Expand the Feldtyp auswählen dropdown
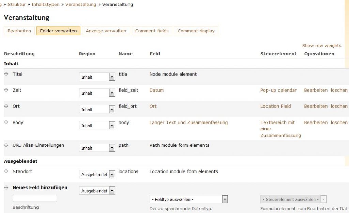This screenshot has height=213, width=349. (188, 199)
